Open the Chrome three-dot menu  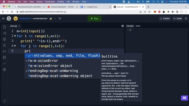pyautogui.click(x=186, y=12)
